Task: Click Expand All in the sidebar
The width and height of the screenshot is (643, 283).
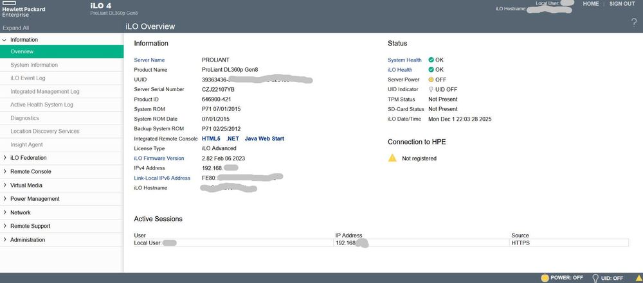Action: 15,28
